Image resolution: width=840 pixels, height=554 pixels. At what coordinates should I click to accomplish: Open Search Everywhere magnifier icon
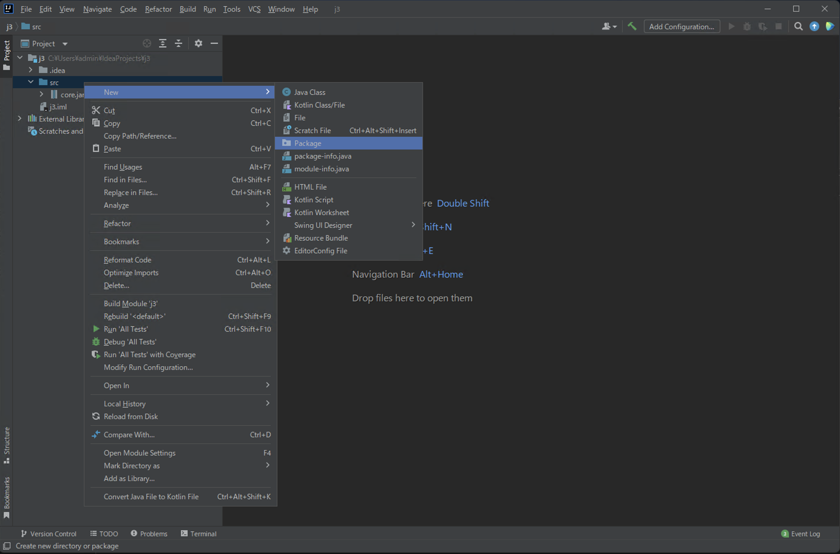pyautogui.click(x=798, y=26)
